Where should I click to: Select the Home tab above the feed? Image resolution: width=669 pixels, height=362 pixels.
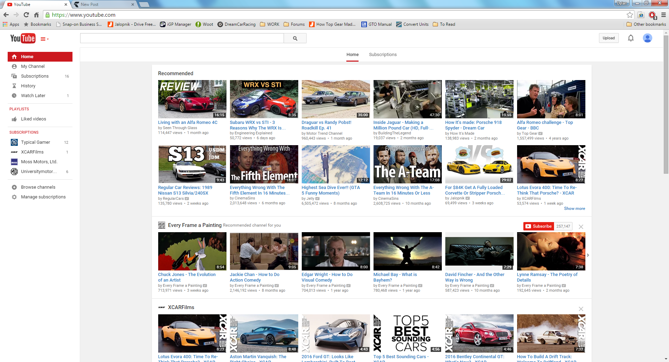pyautogui.click(x=352, y=55)
